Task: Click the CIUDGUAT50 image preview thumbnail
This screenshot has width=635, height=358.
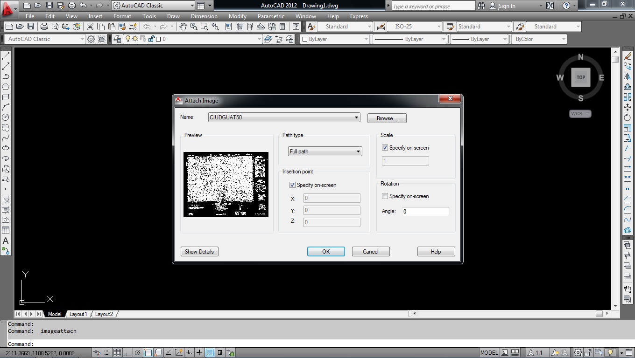Action: pos(226,184)
